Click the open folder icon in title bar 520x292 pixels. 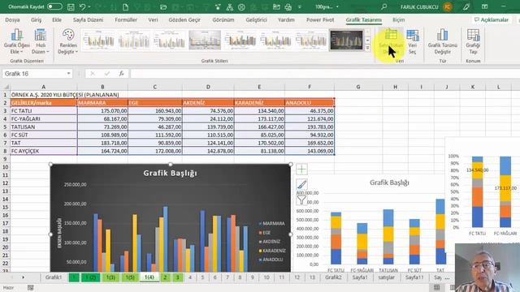163,6
